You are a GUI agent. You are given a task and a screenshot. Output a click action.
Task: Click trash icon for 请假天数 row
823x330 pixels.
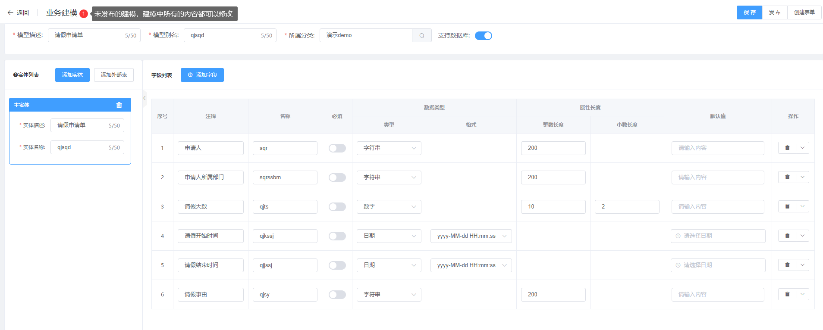coord(787,206)
